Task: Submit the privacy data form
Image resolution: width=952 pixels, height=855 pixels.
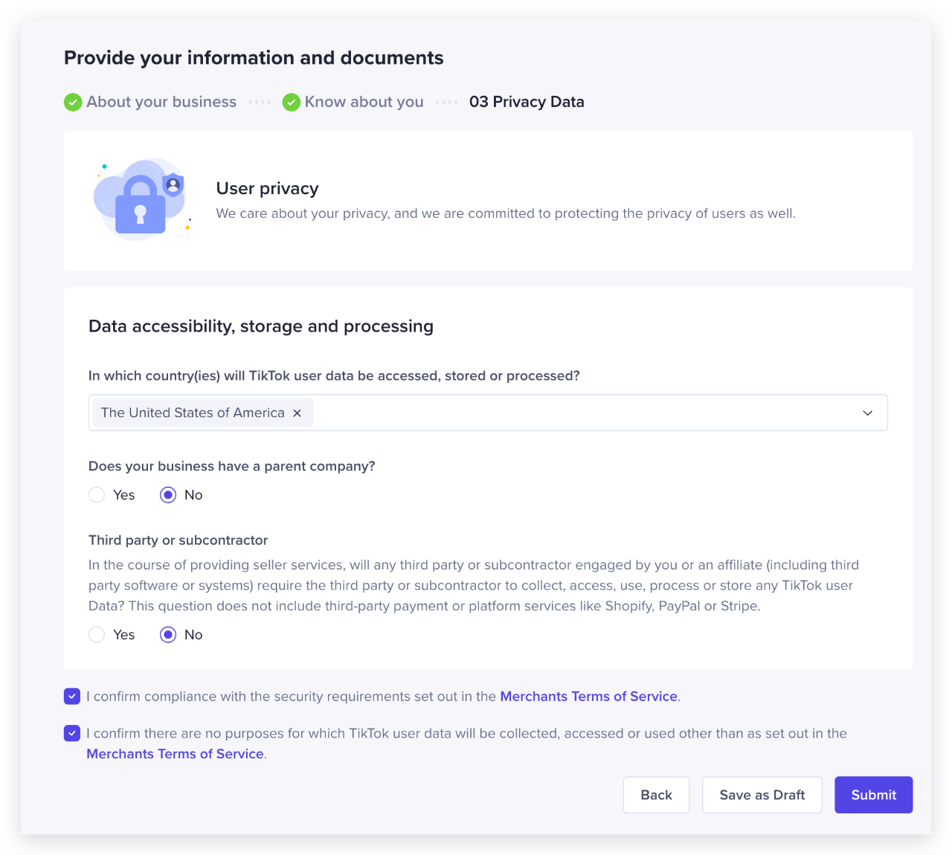Action: tap(873, 795)
